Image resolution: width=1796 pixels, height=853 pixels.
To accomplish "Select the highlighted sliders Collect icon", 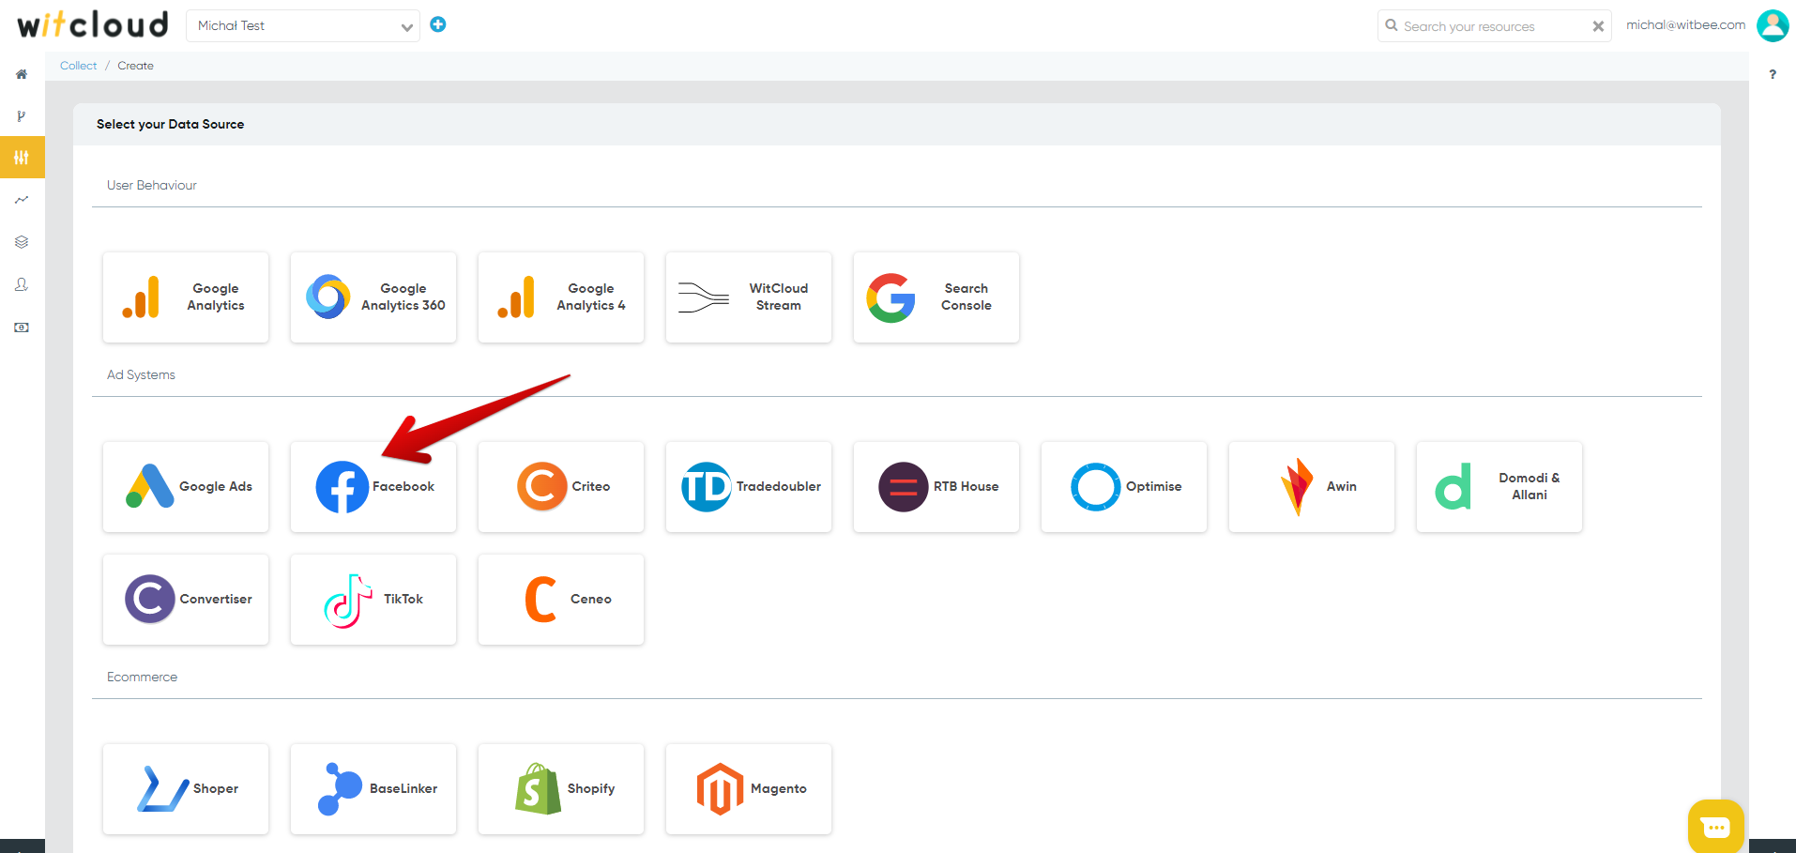I will pyautogui.click(x=22, y=158).
